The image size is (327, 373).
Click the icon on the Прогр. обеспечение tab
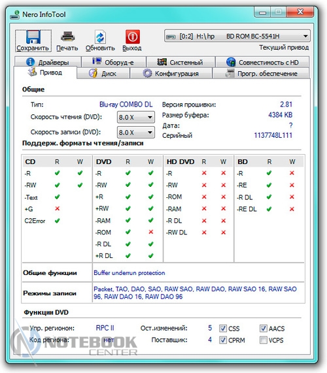click(230, 73)
